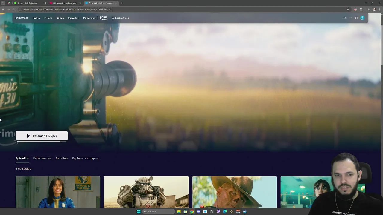Select the Detalhes tab
This screenshot has width=383, height=215.
(x=62, y=158)
